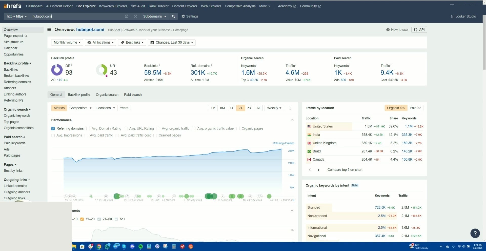Enable Avg. organic traffic value checkbox
This screenshot has height=251, width=486.
(194, 129)
